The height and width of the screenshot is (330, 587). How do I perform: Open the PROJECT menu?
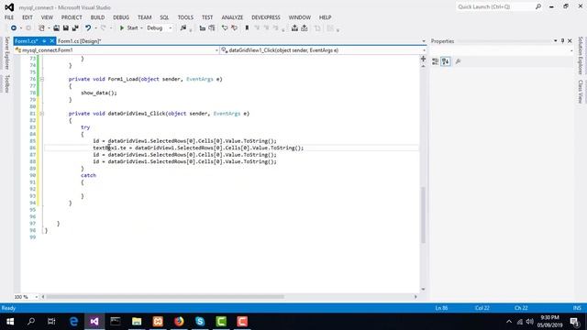72,17
